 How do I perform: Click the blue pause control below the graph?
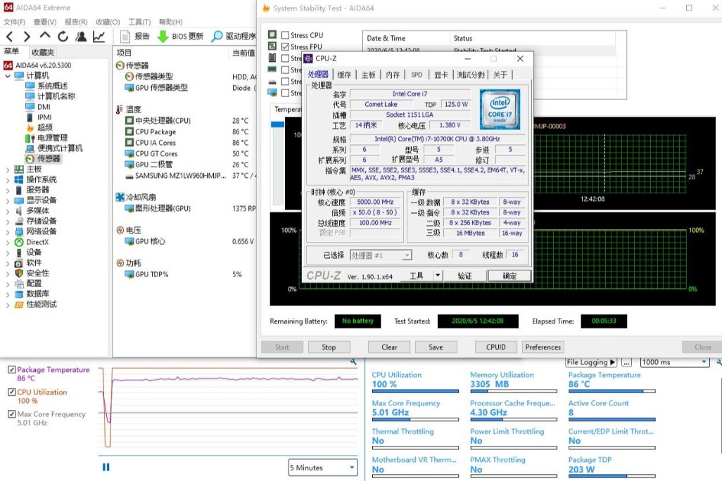click(106, 467)
